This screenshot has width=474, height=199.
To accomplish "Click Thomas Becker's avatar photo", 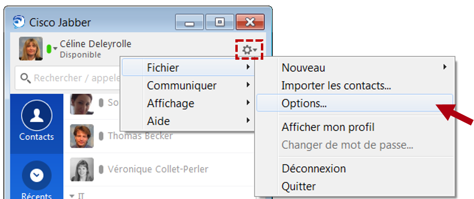I will tap(82, 136).
